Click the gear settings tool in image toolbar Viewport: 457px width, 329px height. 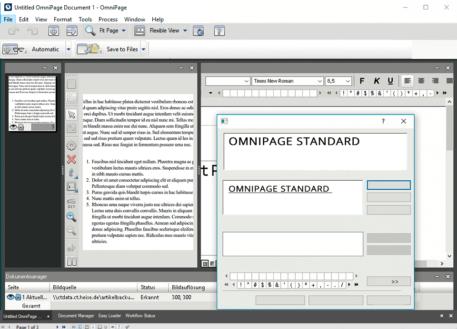[x=71, y=145]
